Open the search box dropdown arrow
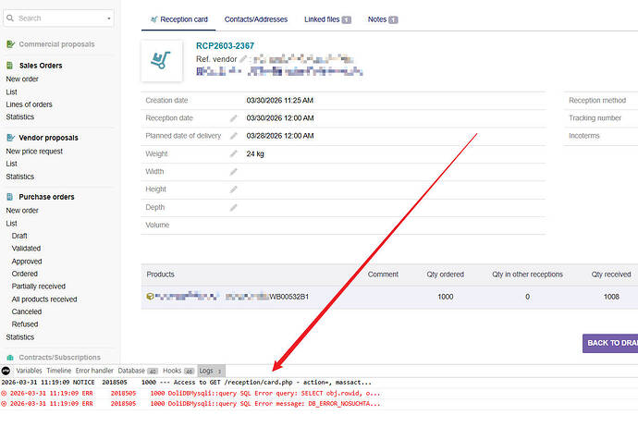Screen dimensions: 638x427 pos(109,18)
